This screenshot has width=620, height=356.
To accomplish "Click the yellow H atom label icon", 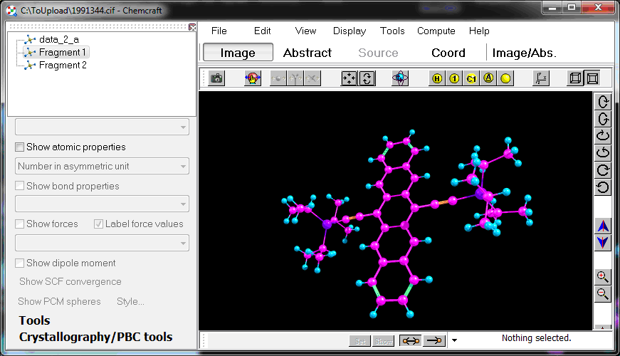I will tap(437, 78).
